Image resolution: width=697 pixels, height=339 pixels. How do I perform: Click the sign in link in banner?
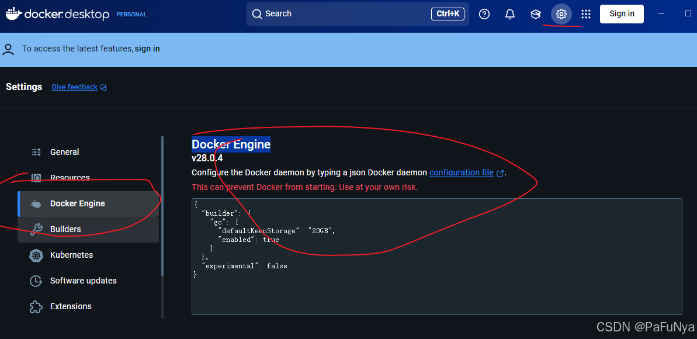(147, 49)
